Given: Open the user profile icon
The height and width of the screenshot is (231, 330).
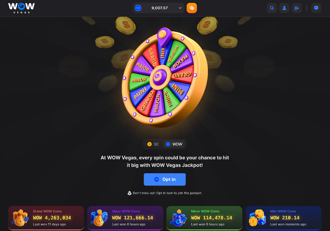Looking at the screenshot, I should (284, 8).
